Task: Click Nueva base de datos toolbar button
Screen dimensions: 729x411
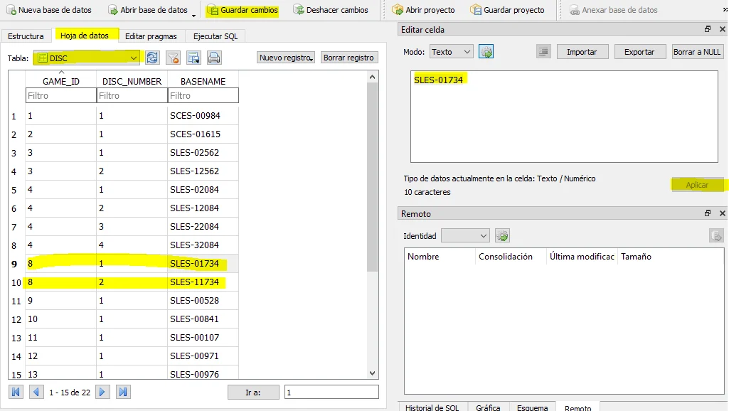Action: pos(49,10)
